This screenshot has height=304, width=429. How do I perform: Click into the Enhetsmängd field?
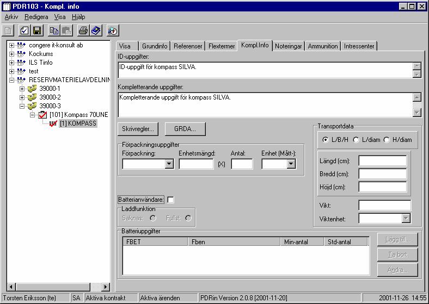[196, 164]
